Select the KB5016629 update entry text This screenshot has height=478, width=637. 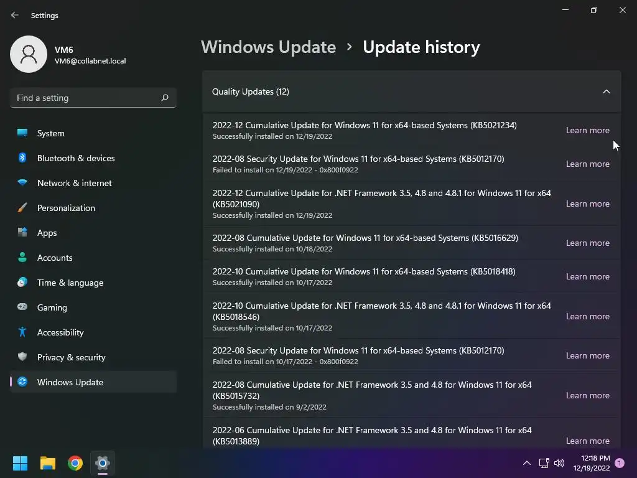(365, 238)
